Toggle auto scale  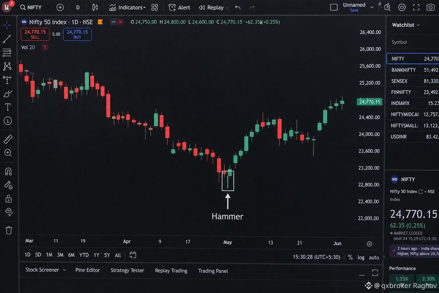click(374, 258)
